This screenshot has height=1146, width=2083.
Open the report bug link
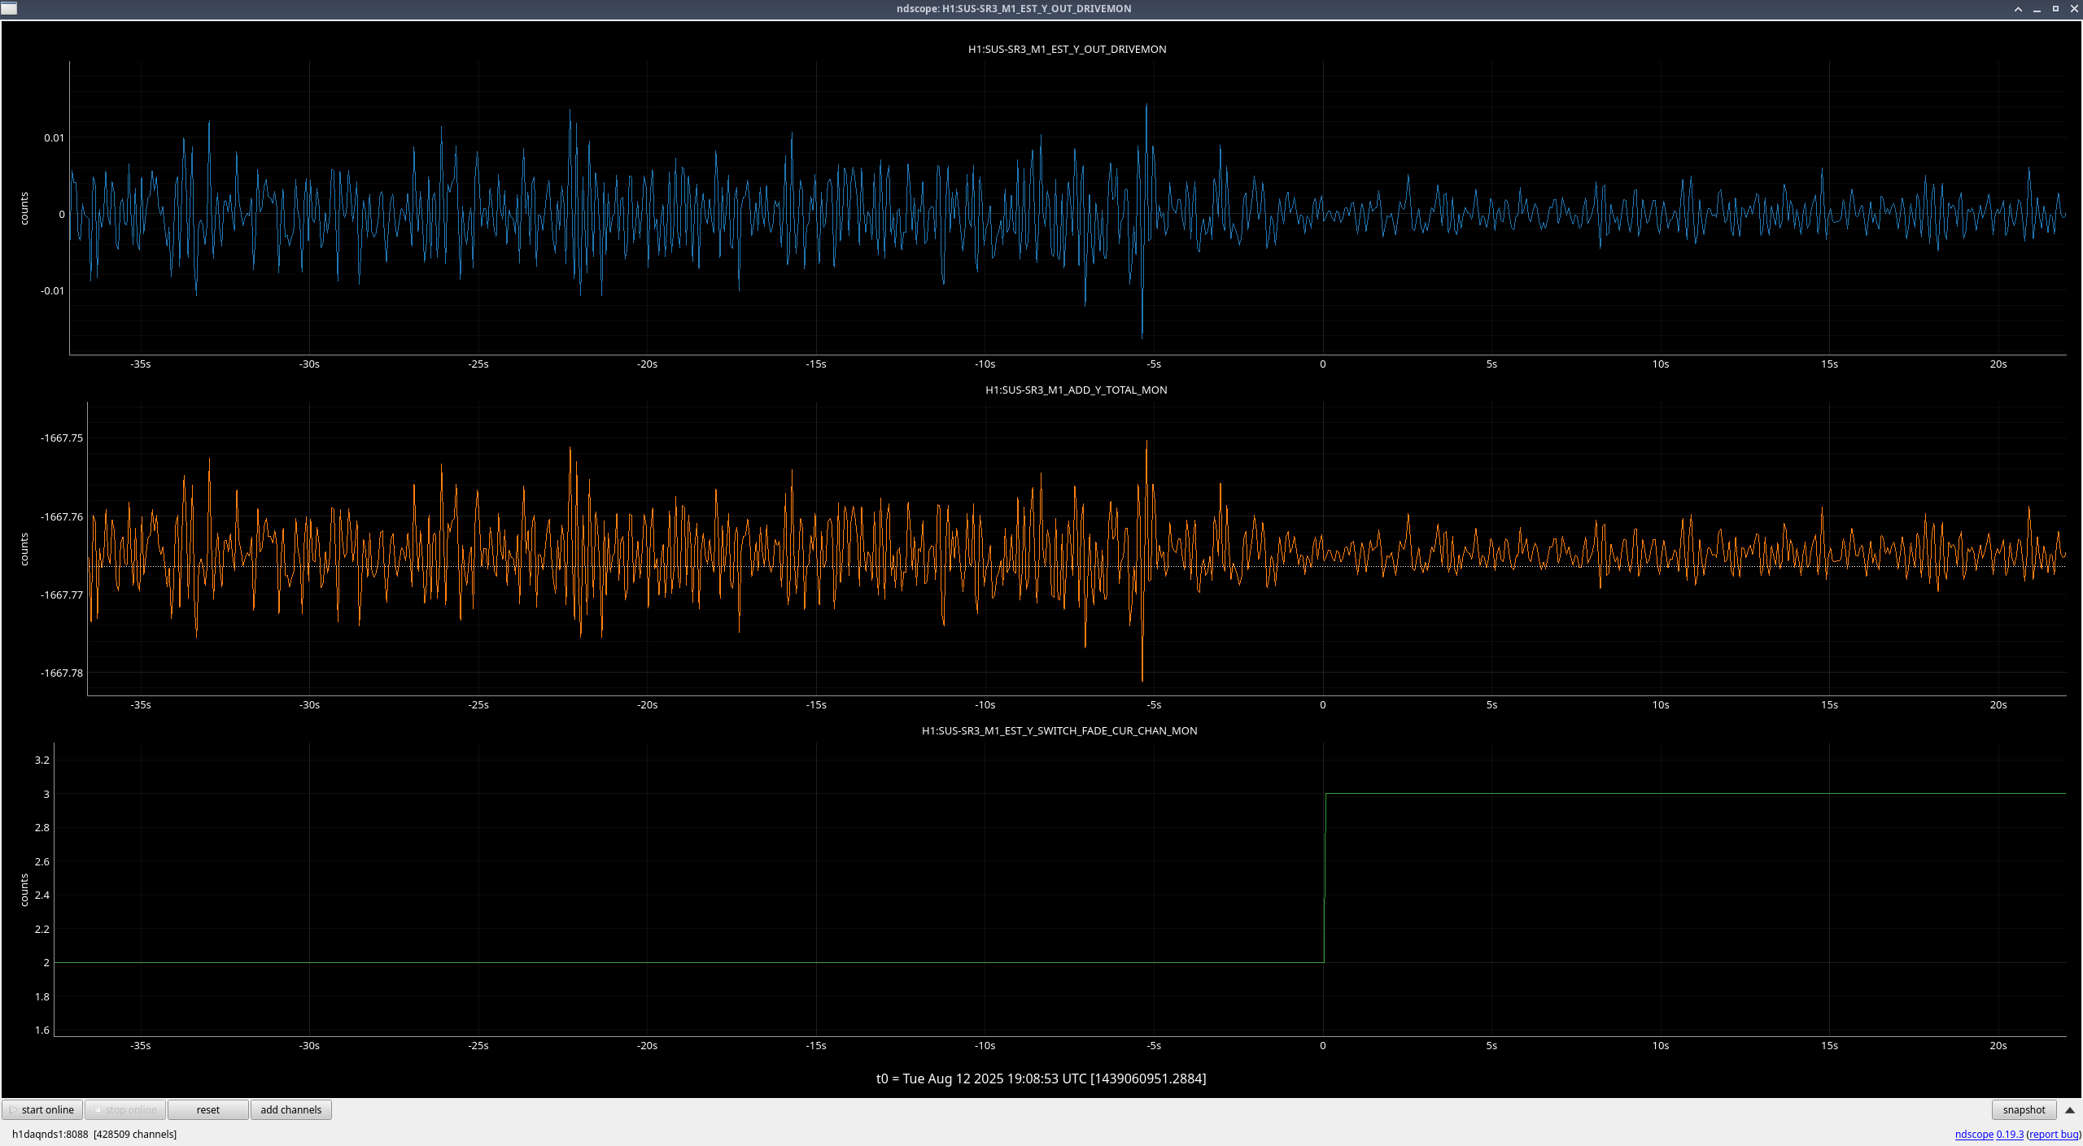tap(2054, 1134)
